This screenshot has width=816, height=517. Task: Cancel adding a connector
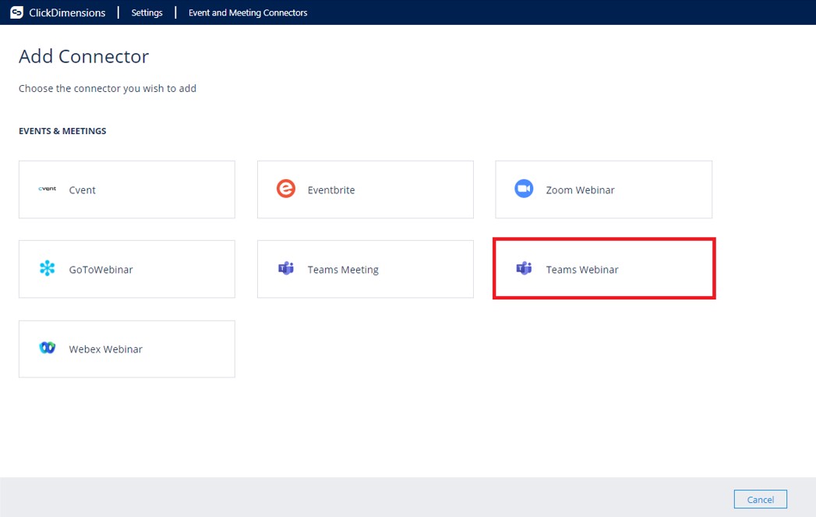click(761, 499)
